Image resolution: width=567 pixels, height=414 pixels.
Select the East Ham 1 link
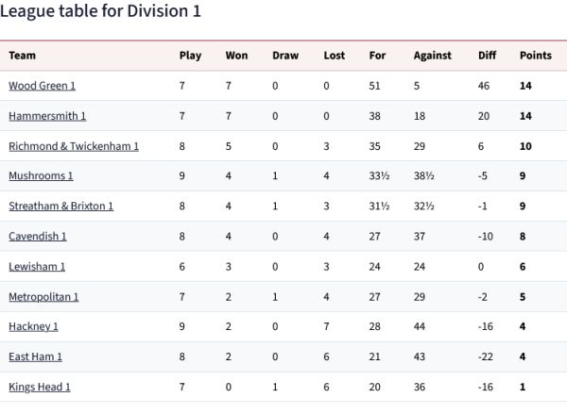coord(36,357)
